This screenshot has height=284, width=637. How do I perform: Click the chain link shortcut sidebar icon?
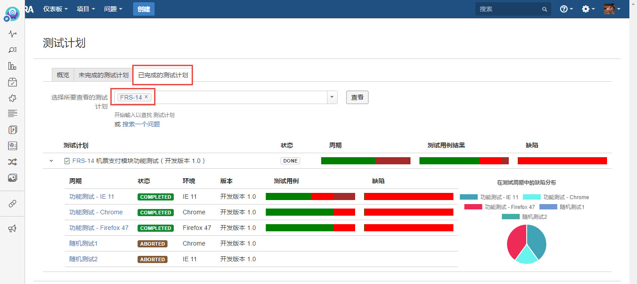click(13, 204)
